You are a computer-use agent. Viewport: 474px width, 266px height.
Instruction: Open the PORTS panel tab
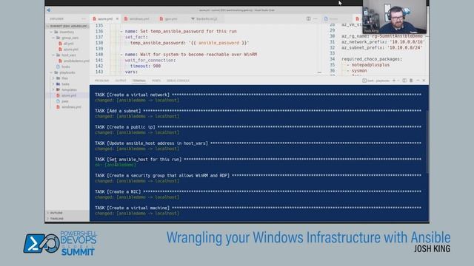pyautogui.click(x=156, y=81)
